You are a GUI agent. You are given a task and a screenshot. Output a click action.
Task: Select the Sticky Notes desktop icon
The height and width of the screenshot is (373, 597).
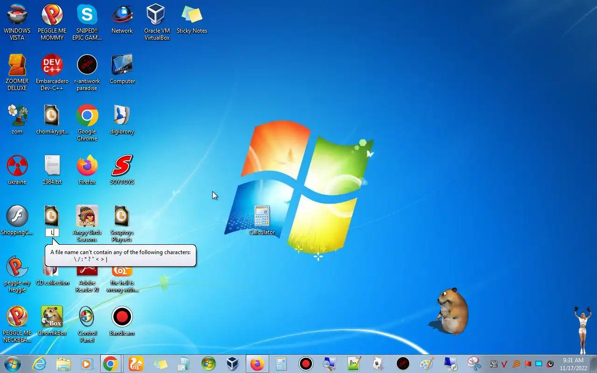pyautogui.click(x=192, y=20)
